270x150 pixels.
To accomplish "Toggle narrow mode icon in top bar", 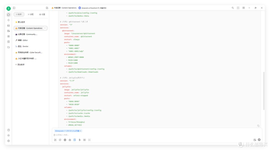I will click(x=238, y=8).
